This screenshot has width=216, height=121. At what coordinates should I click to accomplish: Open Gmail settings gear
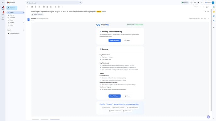[195, 3]
